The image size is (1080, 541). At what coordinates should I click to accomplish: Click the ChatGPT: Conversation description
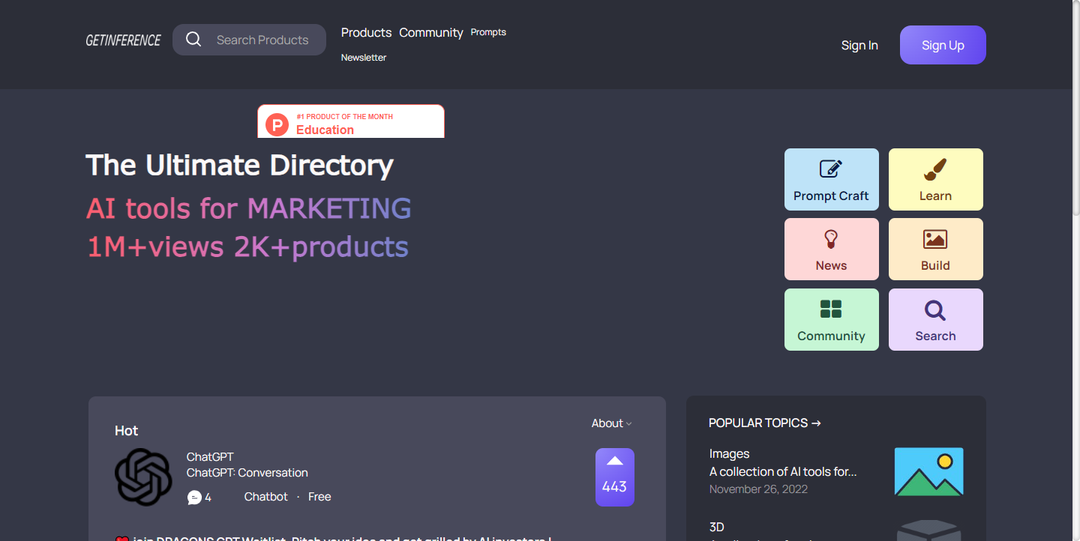click(x=247, y=473)
